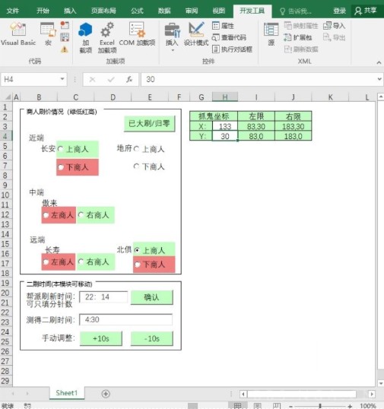
Task: Click XML Export (导出)
Action: 334,37
